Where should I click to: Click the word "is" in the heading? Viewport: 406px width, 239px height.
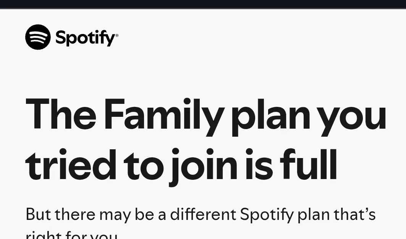[259, 165]
